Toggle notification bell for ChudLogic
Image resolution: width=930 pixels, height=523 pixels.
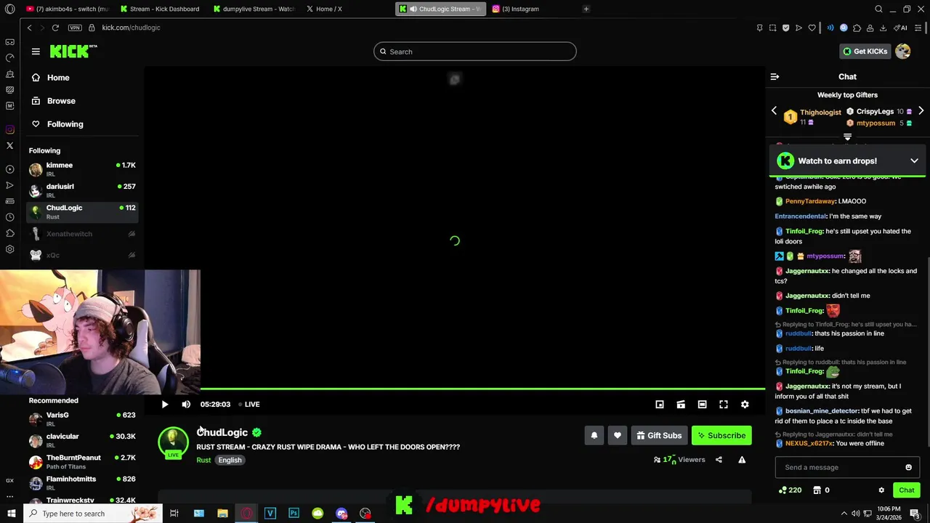coord(594,435)
